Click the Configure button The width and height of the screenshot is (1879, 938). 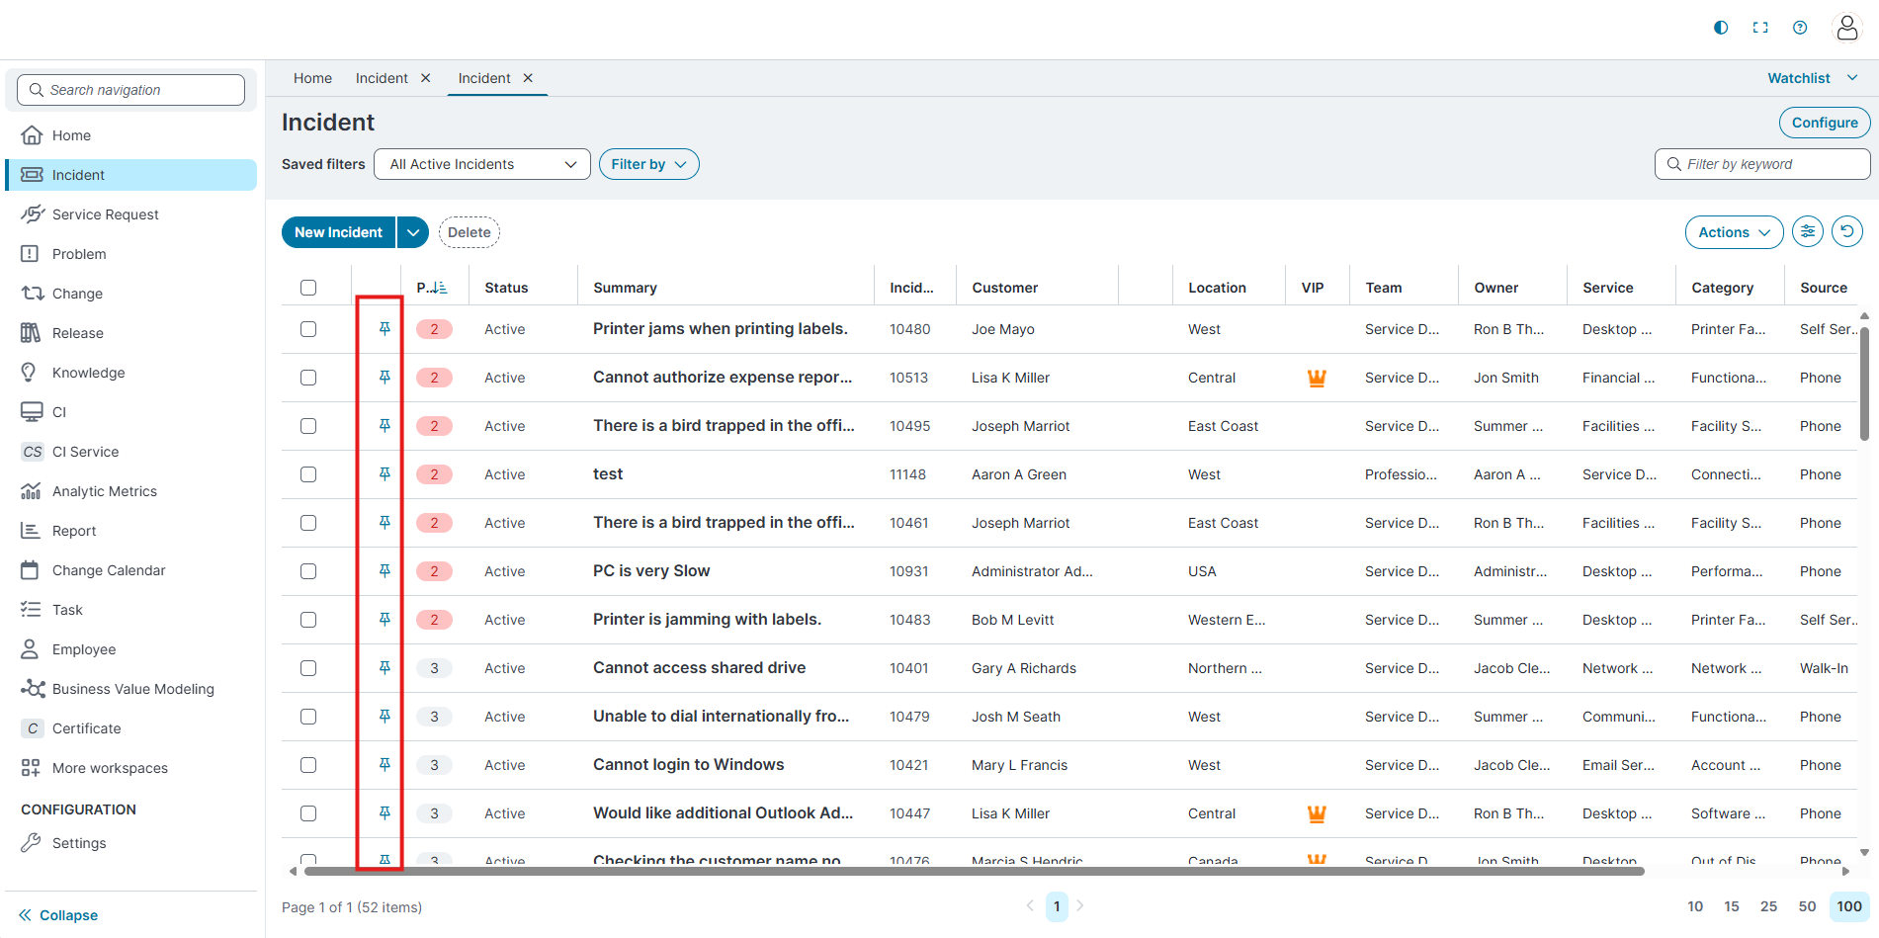tap(1824, 123)
